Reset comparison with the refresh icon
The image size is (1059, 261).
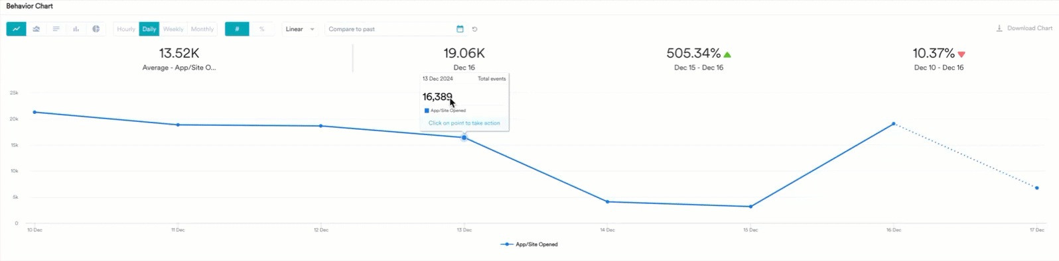(474, 29)
